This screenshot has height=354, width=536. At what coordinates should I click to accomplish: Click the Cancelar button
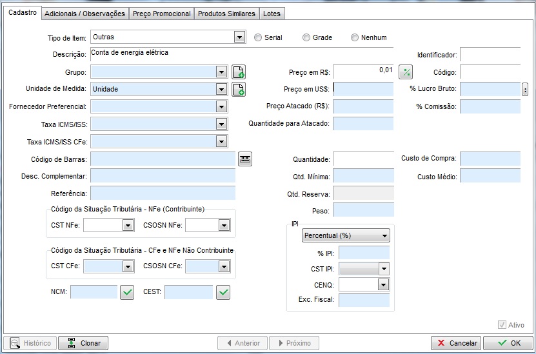tap(456, 343)
